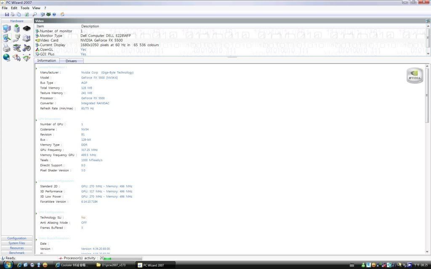The image size is (431, 269).
Task: Click the Home house toolbar icon
Action: tap(62, 14)
